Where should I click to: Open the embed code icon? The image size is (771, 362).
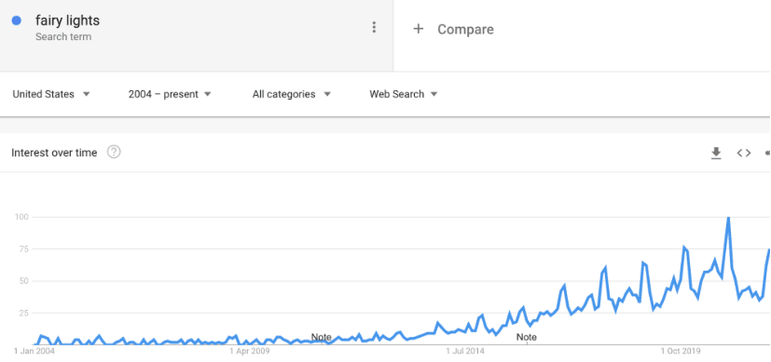pos(743,153)
